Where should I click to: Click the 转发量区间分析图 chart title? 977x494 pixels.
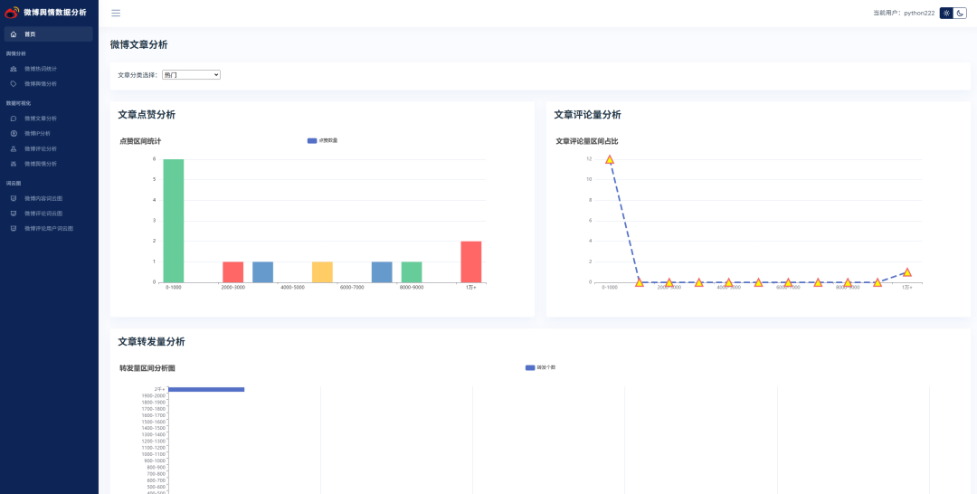pos(147,368)
